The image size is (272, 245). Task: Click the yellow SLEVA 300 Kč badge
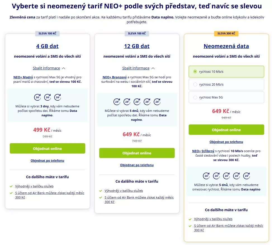tap(226, 34)
